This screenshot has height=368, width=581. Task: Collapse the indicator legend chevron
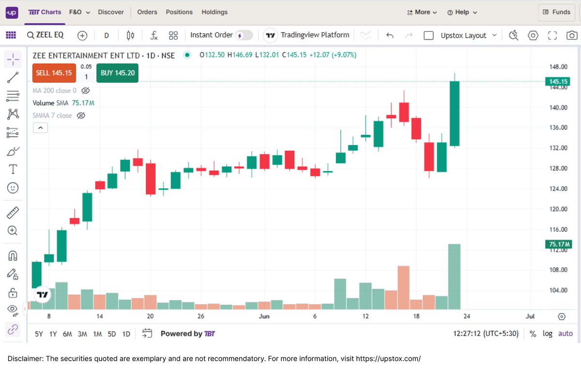[40, 128]
